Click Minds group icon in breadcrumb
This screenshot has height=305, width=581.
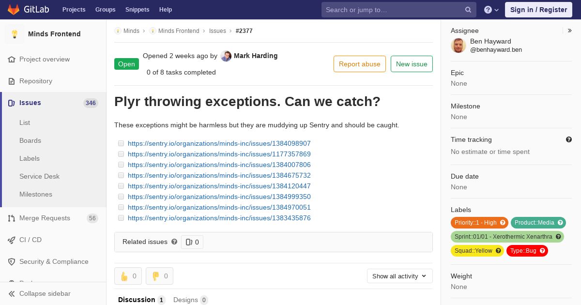pyautogui.click(x=118, y=31)
